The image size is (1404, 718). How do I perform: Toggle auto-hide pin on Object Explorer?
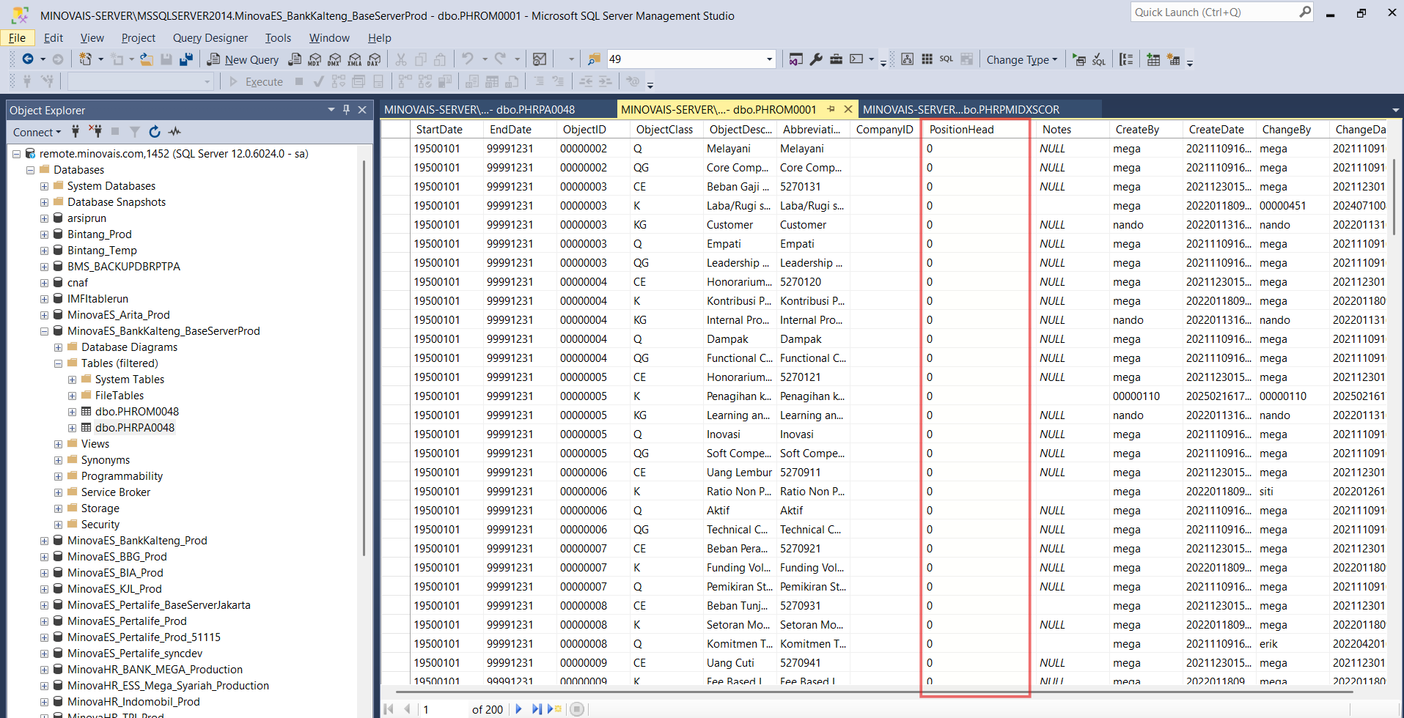coord(346,110)
